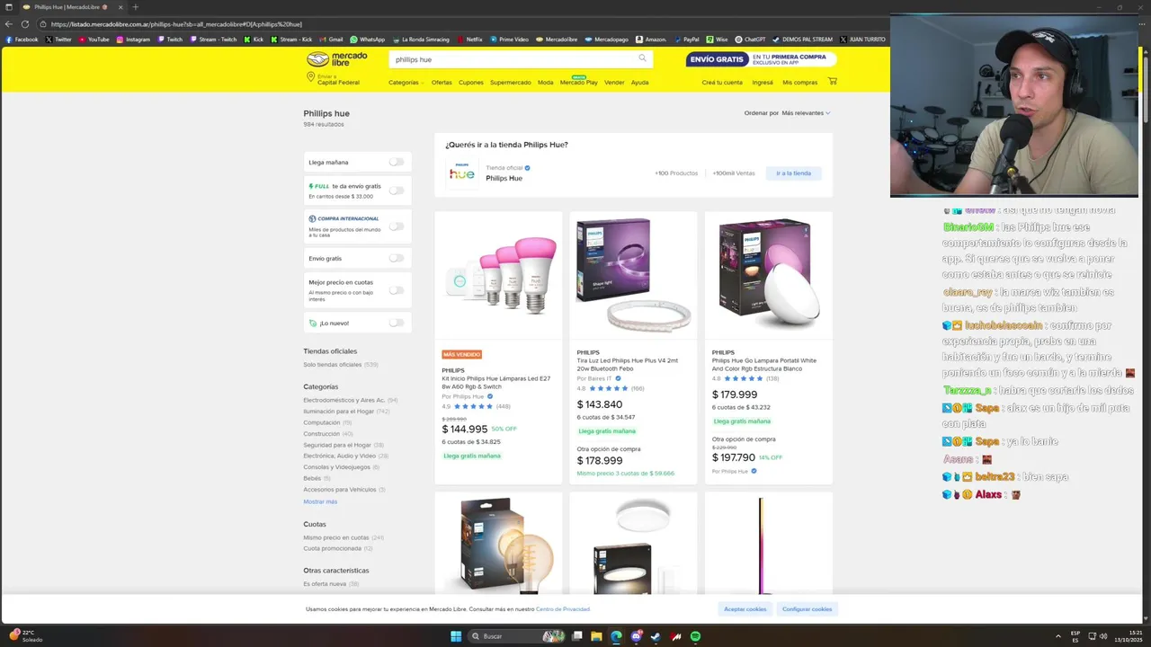The width and height of the screenshot is (1151, 647).
Task: Open Kit Inicio Philips Hue lamps thumbnail
Action: pyautogui.click(x=498, y=275)
